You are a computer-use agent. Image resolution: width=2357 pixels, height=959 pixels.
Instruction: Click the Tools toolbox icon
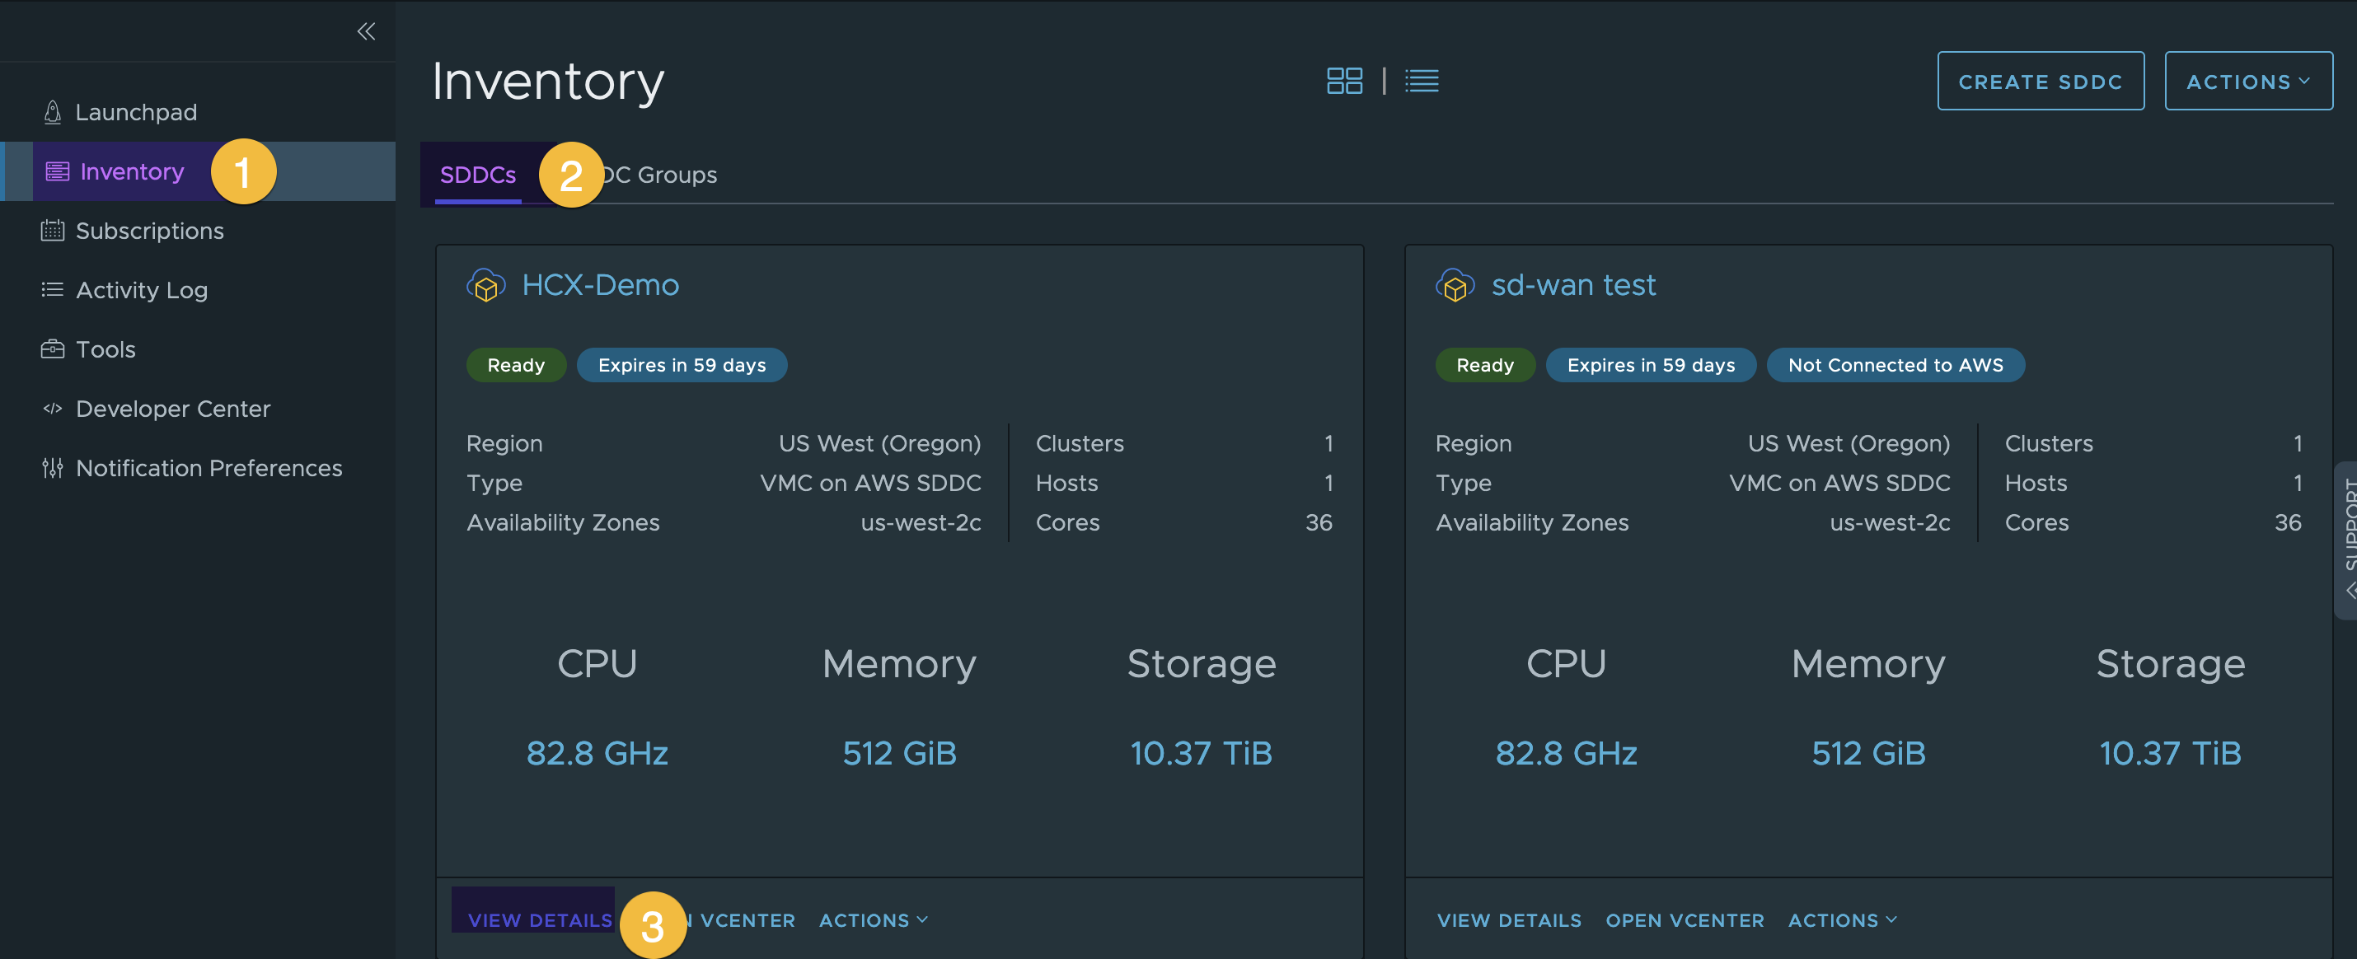pyautogui.click(x=53, y=349)
